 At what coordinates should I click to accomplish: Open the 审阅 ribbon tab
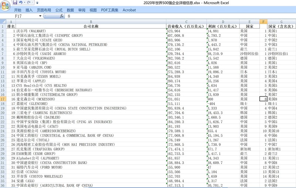point(81,10)
